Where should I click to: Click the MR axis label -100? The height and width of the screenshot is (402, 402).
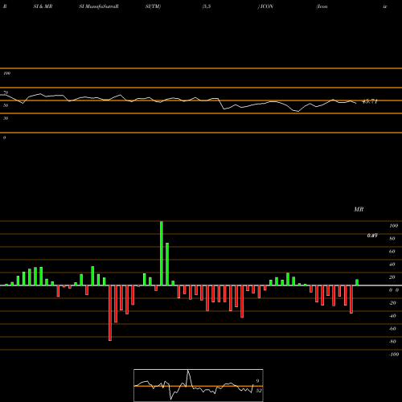(394, 355)
